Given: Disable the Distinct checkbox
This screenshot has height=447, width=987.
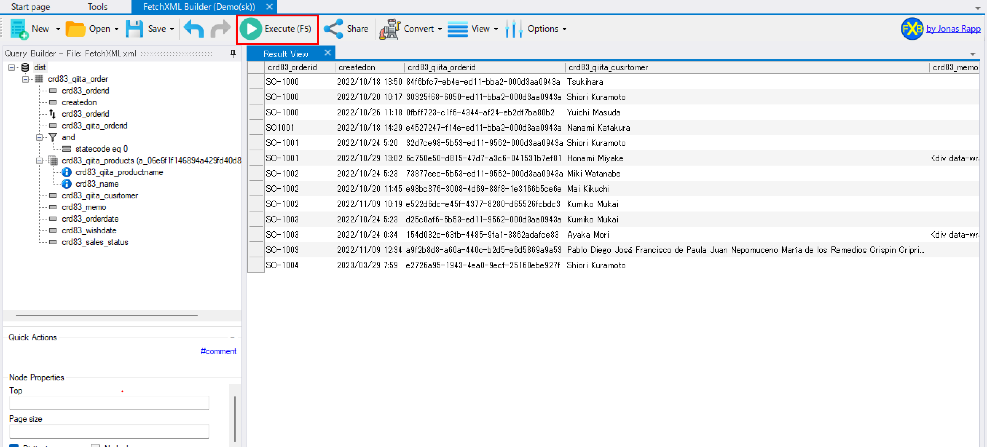Looking at the screenshot, I should coord(14,446).
